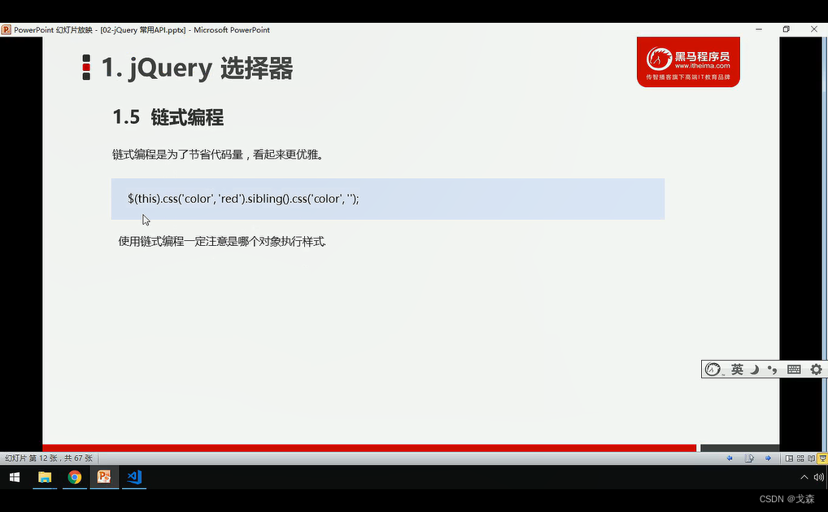The height and width of the screenshot is (512, 828).
Task: Toggle IME English/Chinese mode (英)
Action: [737, 370]
